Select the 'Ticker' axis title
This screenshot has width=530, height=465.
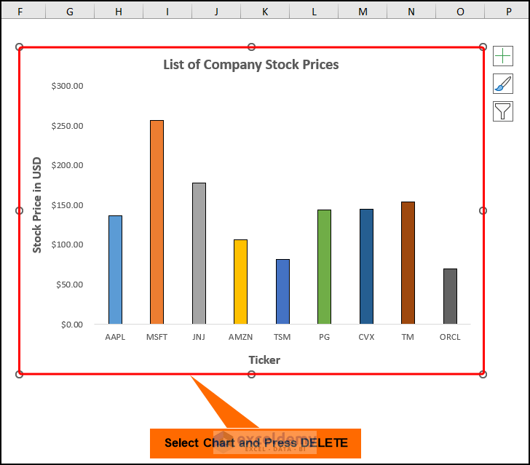point(264,360)
